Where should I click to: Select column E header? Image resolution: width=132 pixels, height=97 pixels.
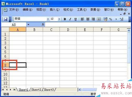[x=85, y=29]
